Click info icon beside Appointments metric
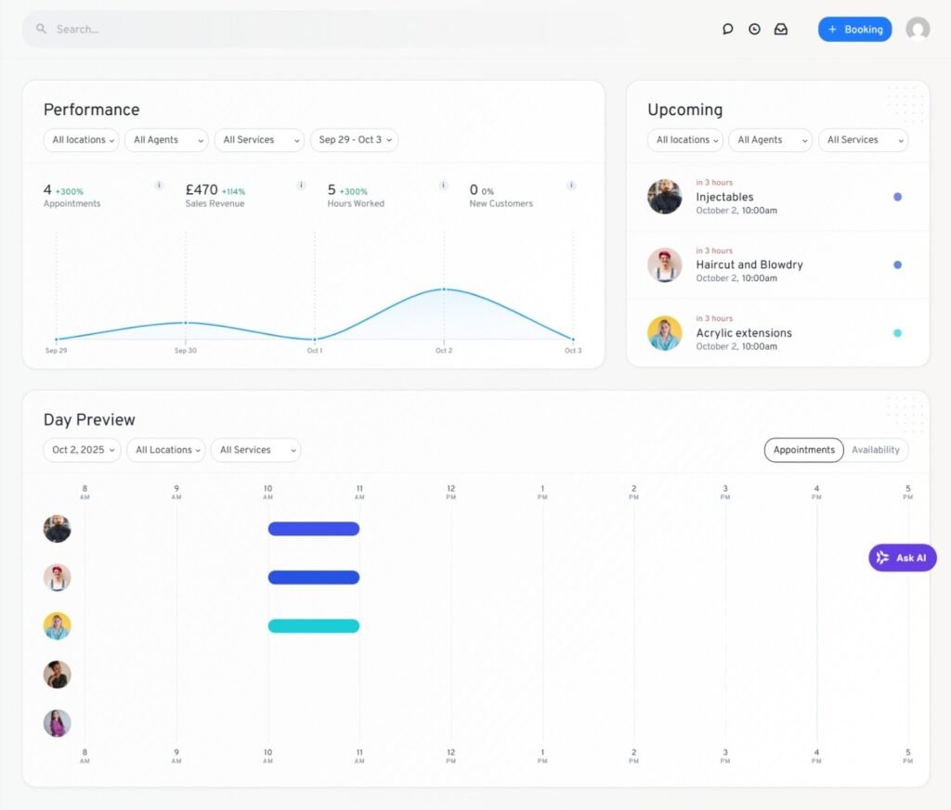The width and height of the screenshot is (951, 810). click(159, 186)
